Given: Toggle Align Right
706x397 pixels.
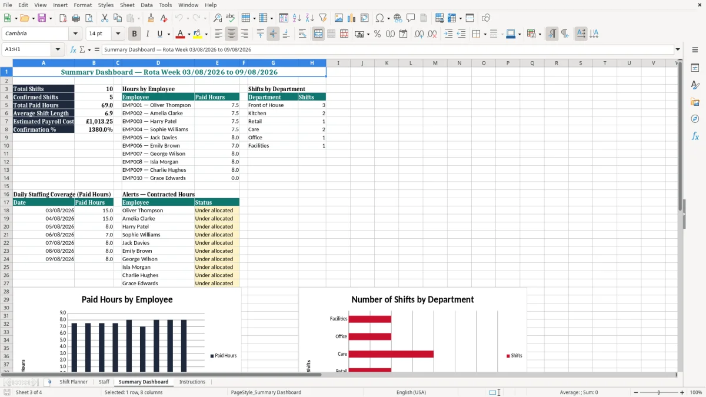Looking at the screenshot, I should 244,34.
